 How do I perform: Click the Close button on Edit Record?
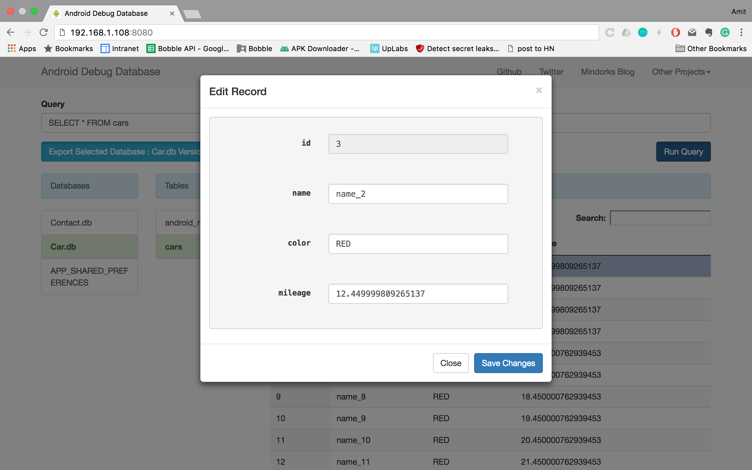pos(451,363)
